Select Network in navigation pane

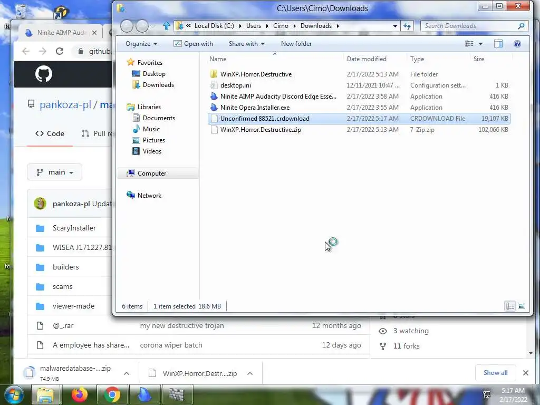click(149, 195)
